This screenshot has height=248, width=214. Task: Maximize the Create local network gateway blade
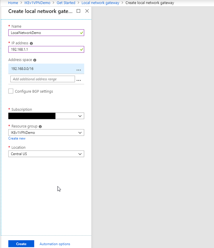[78, 11]
